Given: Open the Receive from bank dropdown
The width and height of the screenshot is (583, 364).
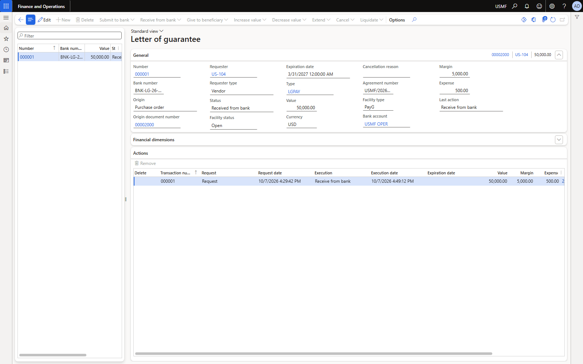Looking at the screenshot, I should pyautogui.click(x=161, y=20).
